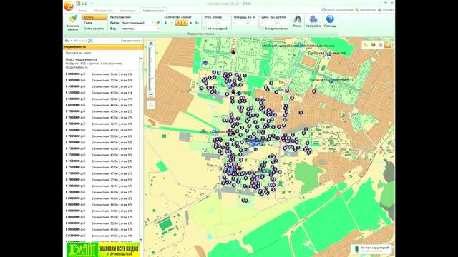Click the first yellow icon in the map's top-right toolbar
458x257 pixels.
pyautogui.click(x=366, y=44)
